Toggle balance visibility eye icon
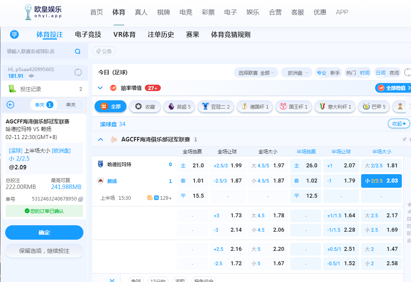 (x=31, y=76)
